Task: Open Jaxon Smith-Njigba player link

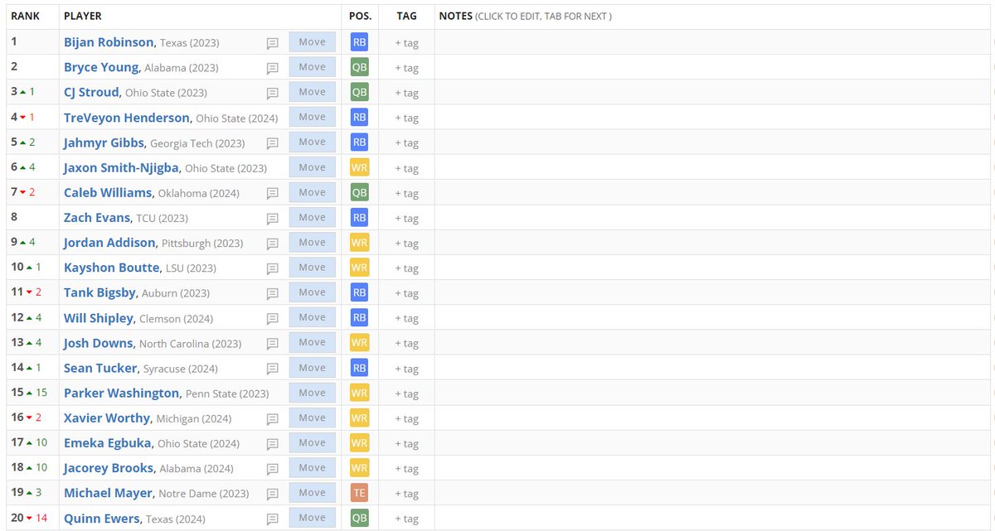Action: coord(121,167)
